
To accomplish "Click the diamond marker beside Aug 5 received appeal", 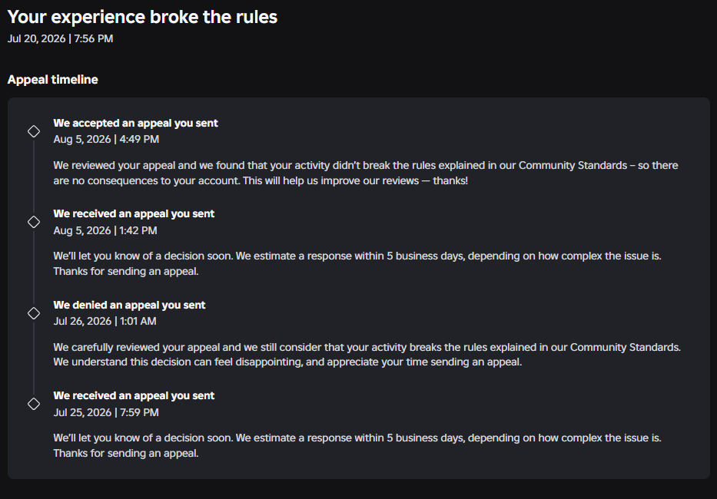I will point(33,222).
